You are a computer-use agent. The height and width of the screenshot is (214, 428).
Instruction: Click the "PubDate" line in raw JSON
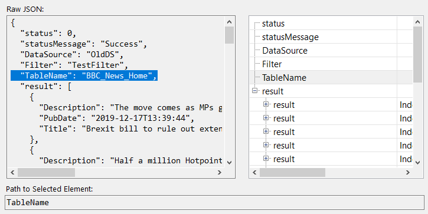(x=116, y=118)
